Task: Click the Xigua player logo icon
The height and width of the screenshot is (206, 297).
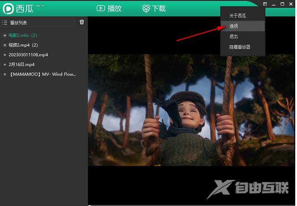Action: (x=7, y=8)
